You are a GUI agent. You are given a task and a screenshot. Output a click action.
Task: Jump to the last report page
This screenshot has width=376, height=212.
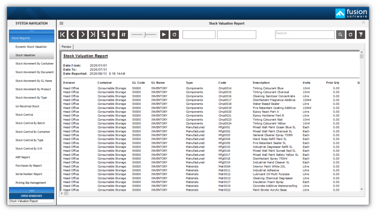pyautogui.click(x=93, y=35)
